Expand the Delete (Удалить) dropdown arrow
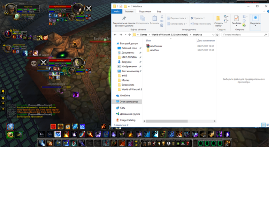The height and width of the screenshot is (202, 269). [204, 18]
